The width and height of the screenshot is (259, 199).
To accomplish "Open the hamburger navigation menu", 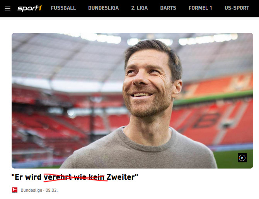I will (x=7, y=8).
